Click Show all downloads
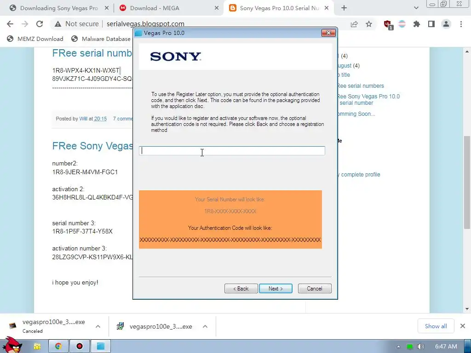The width and height of the screenshot is (471, 353). 436,326
